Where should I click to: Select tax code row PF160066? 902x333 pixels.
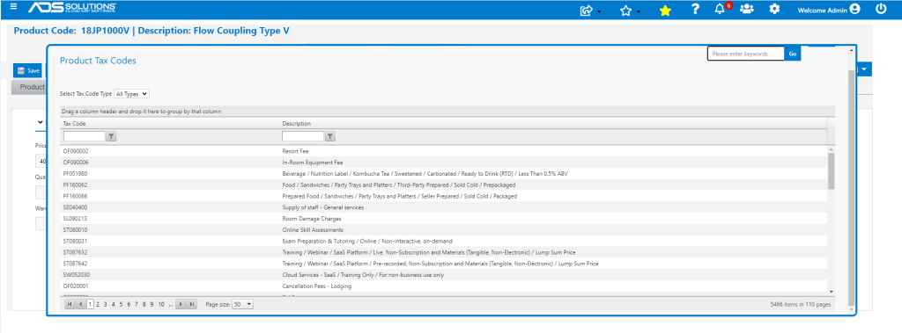[x=444, y=196]
